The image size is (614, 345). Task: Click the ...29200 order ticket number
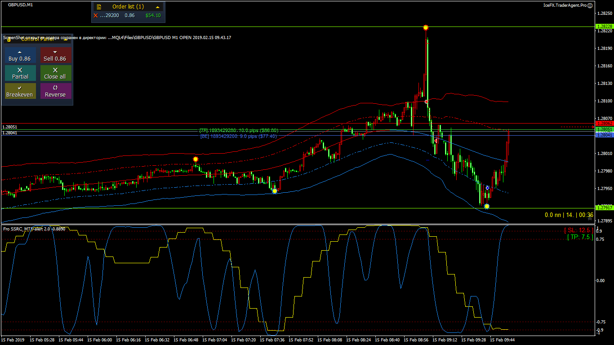[x=109, y=15]
